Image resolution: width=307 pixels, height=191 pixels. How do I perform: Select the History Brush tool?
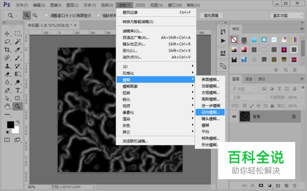point(17,66)
